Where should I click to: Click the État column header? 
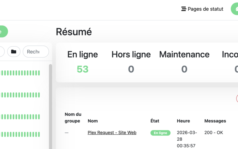[155, 121]
